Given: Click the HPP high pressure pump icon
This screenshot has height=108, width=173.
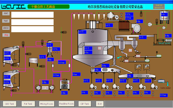Looking at the screenshot, I should click(65, 85).
